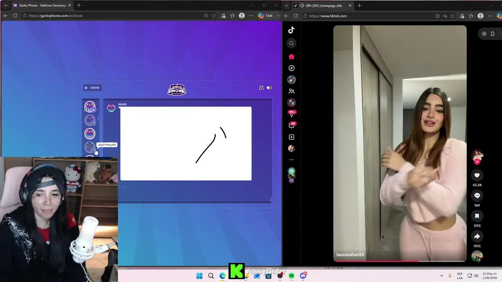Image resolution: width=502 pixels, height=282 pixels.
Task: Upload a new TikTok video
Action: [291, 137]
